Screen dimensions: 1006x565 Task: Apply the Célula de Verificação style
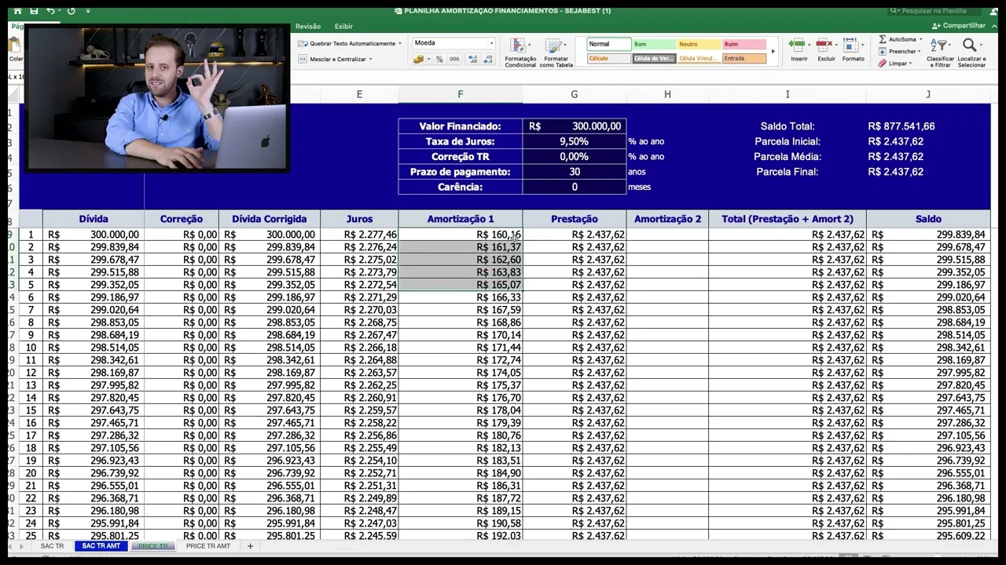[x=654, y=58]
